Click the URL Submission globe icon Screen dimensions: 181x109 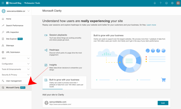pos(3,52)
